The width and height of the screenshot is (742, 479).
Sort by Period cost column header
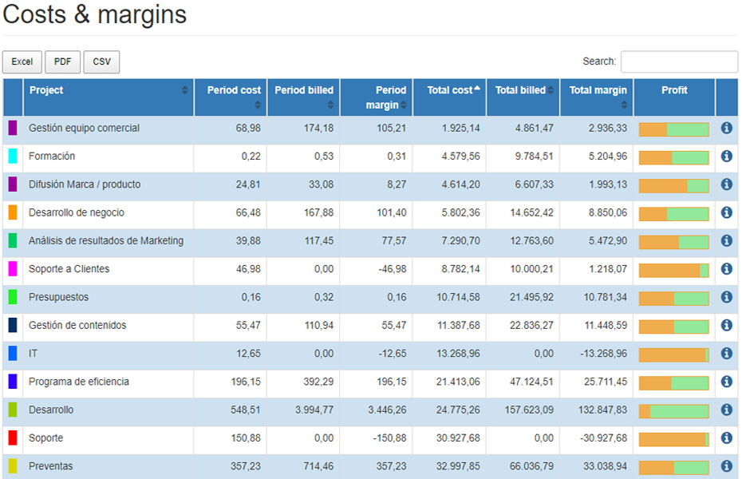click(x=230, y=90)
